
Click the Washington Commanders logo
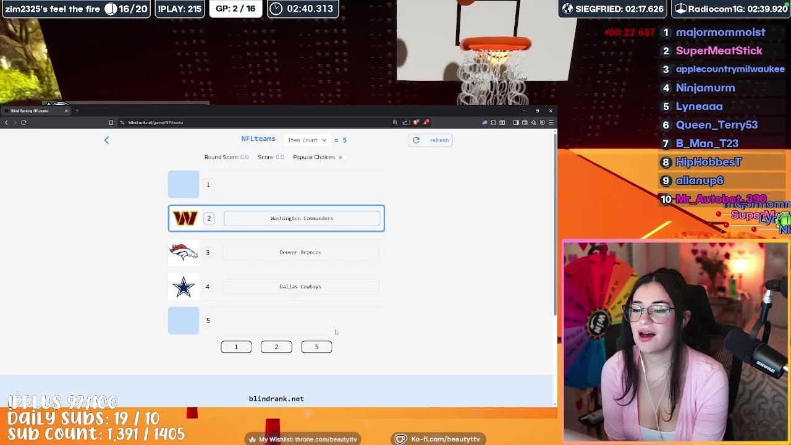185,218
